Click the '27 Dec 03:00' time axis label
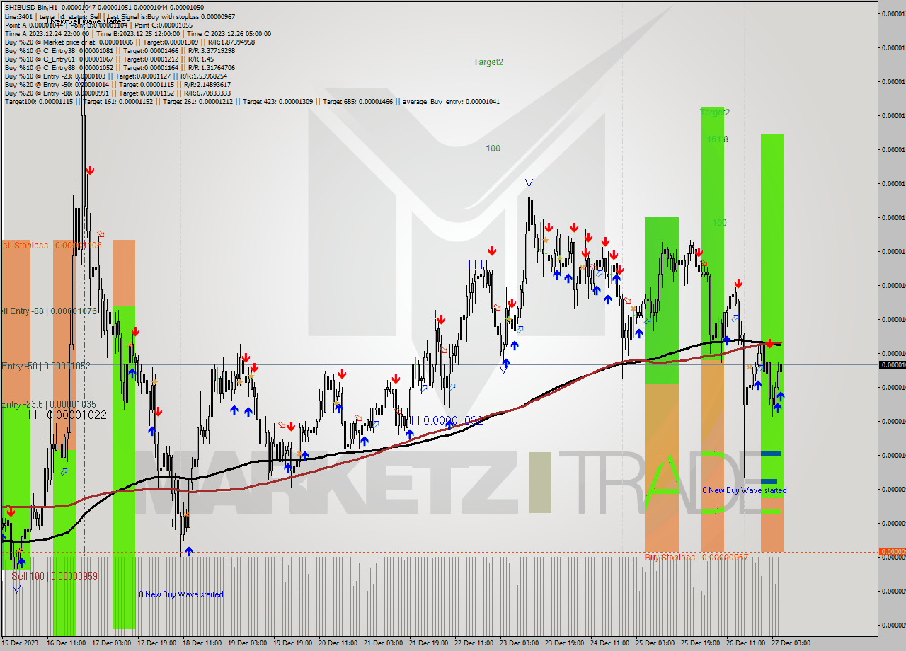 tap(791, 643)
